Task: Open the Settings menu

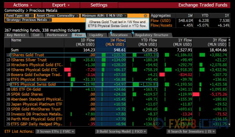Action: tap(99, 5)
